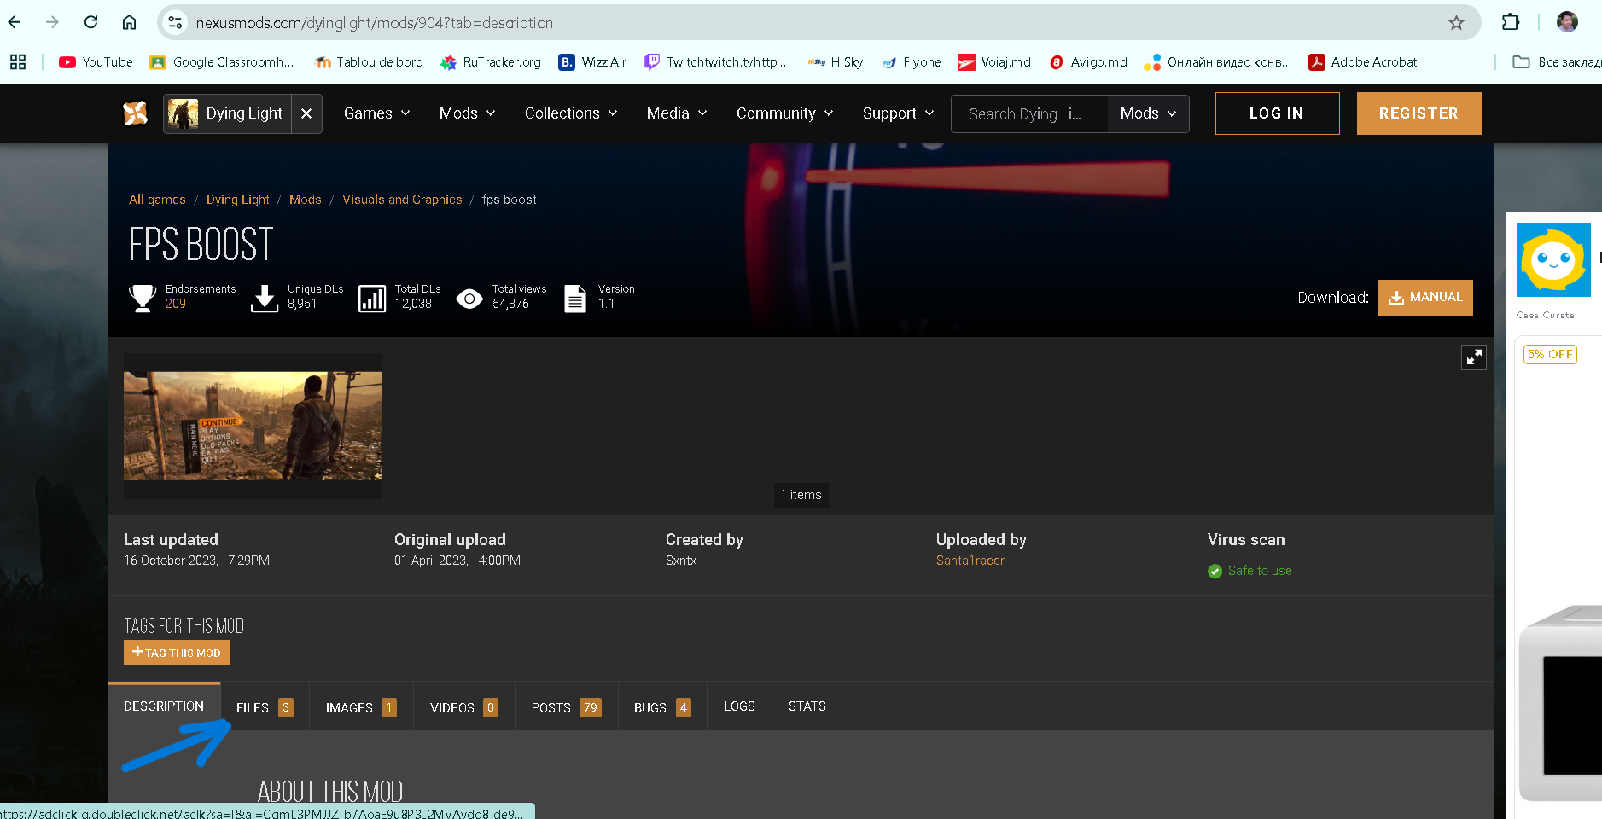This screenshot has width=1602, height=819.
Task: Open Voiaj.md bookmark
Action: point(994,62)
